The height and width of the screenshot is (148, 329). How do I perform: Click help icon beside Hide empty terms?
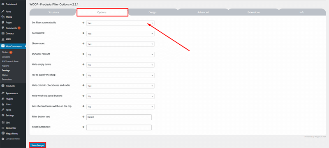[x=83, y=64]
